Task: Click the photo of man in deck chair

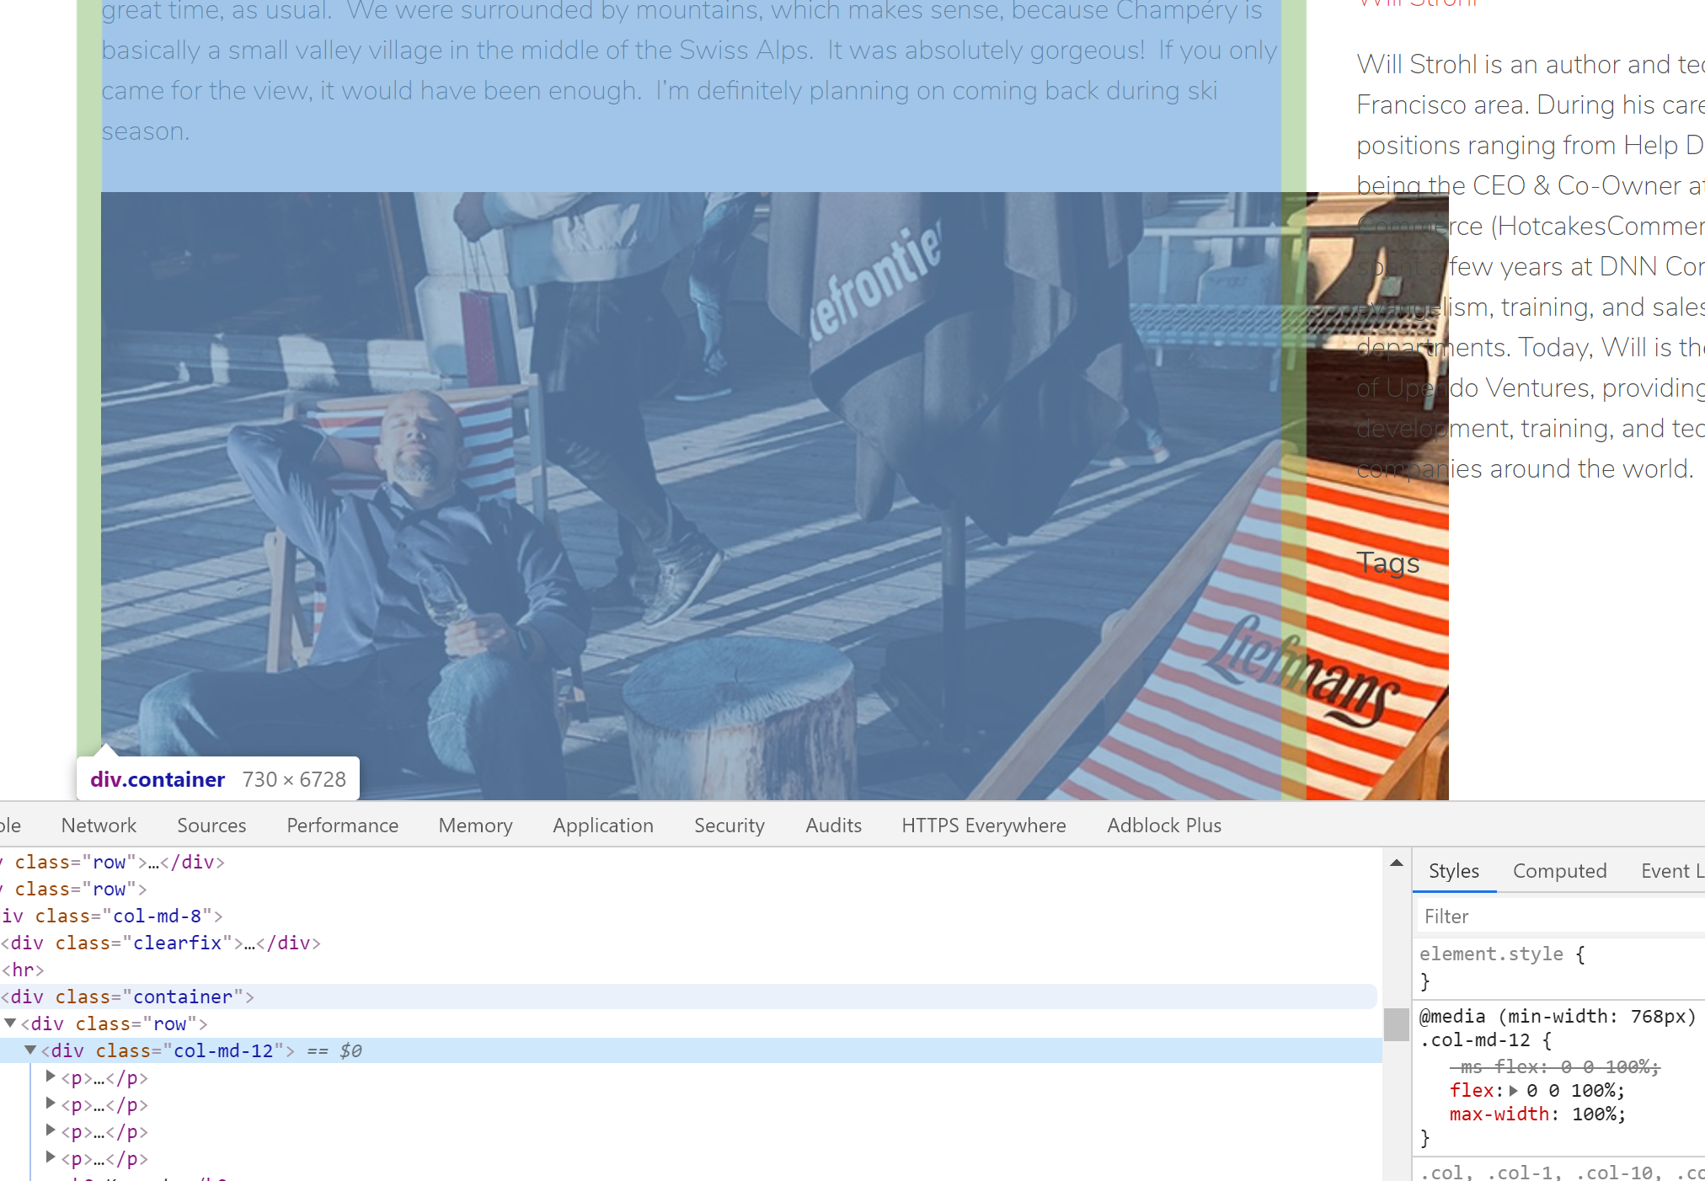Action: 775,496
